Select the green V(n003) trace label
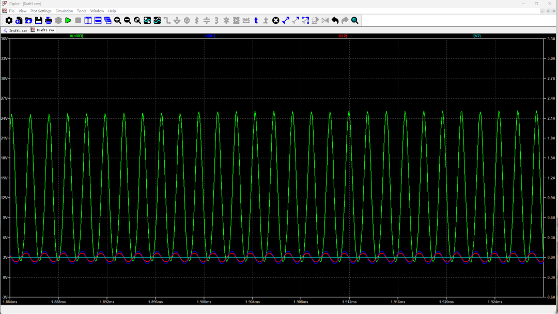 coord(76,36)
